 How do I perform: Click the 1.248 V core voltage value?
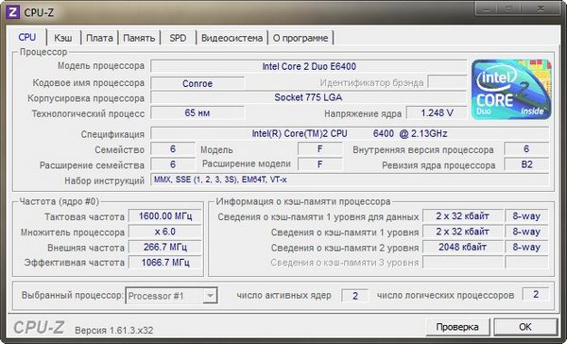tap(437, 112)
